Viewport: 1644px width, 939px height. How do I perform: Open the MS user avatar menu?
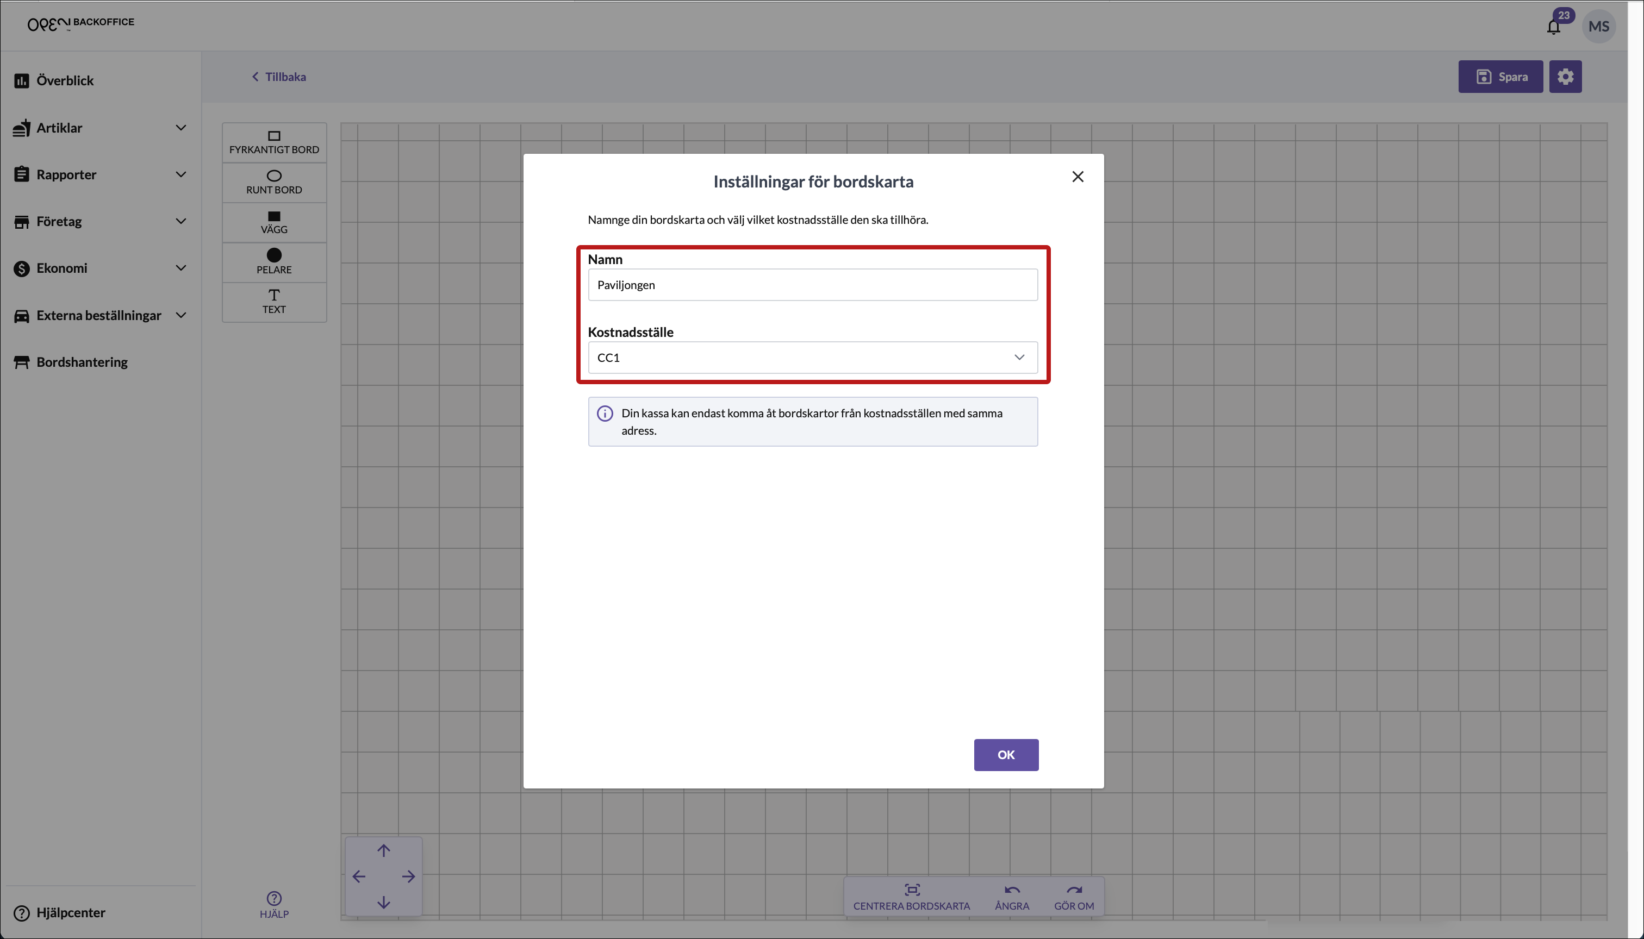1598,27
